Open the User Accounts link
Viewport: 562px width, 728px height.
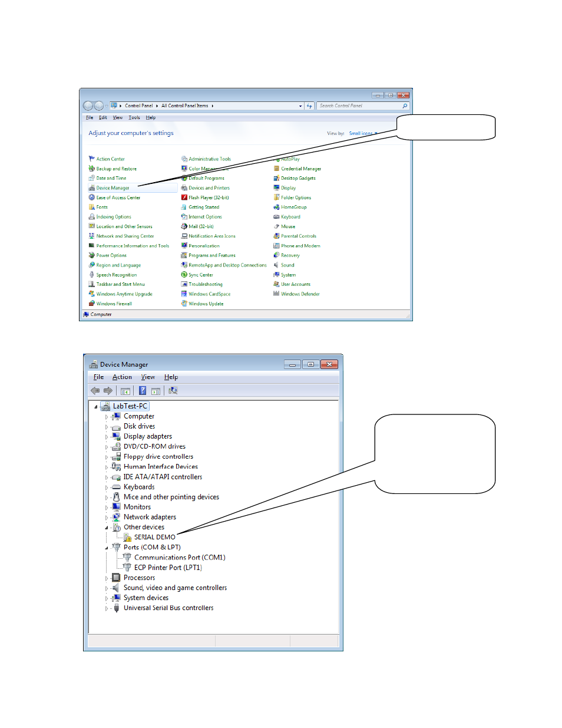coord(296,284)
